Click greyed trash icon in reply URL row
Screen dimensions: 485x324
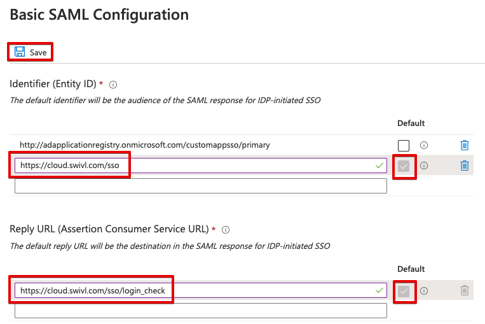click(464, 290)
